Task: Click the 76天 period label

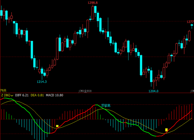Action: pyautogui.click(x=3, y=91)
